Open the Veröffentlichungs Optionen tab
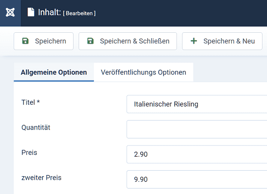The height and width of the screenshot is (194, 267). [x=144, y=72]
